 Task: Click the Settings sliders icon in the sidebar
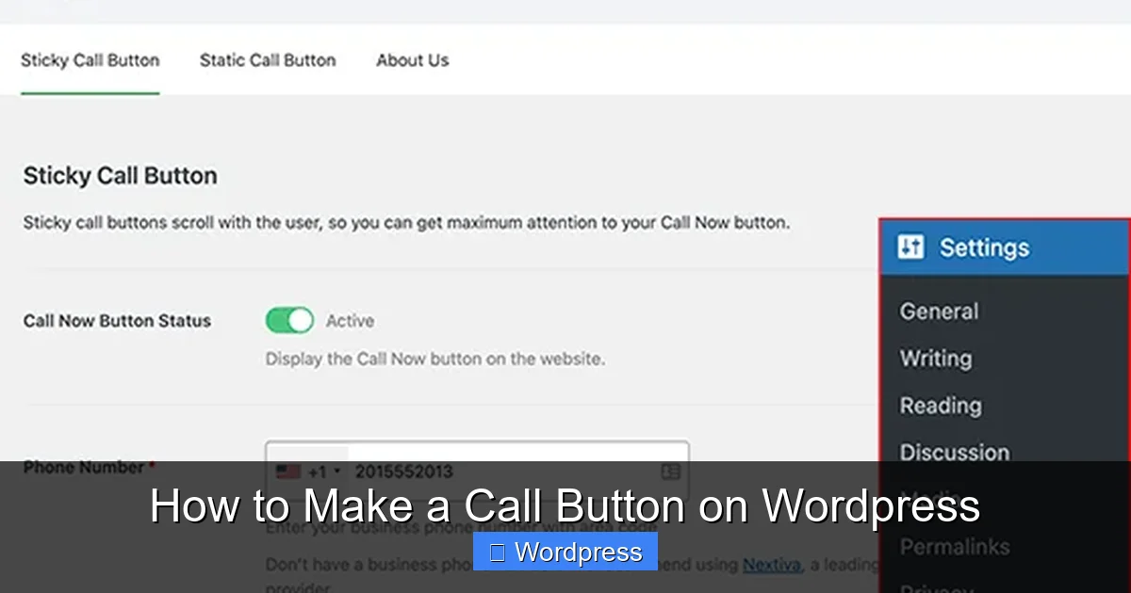[910, 247]
